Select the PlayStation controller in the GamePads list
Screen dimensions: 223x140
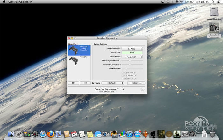79,50
